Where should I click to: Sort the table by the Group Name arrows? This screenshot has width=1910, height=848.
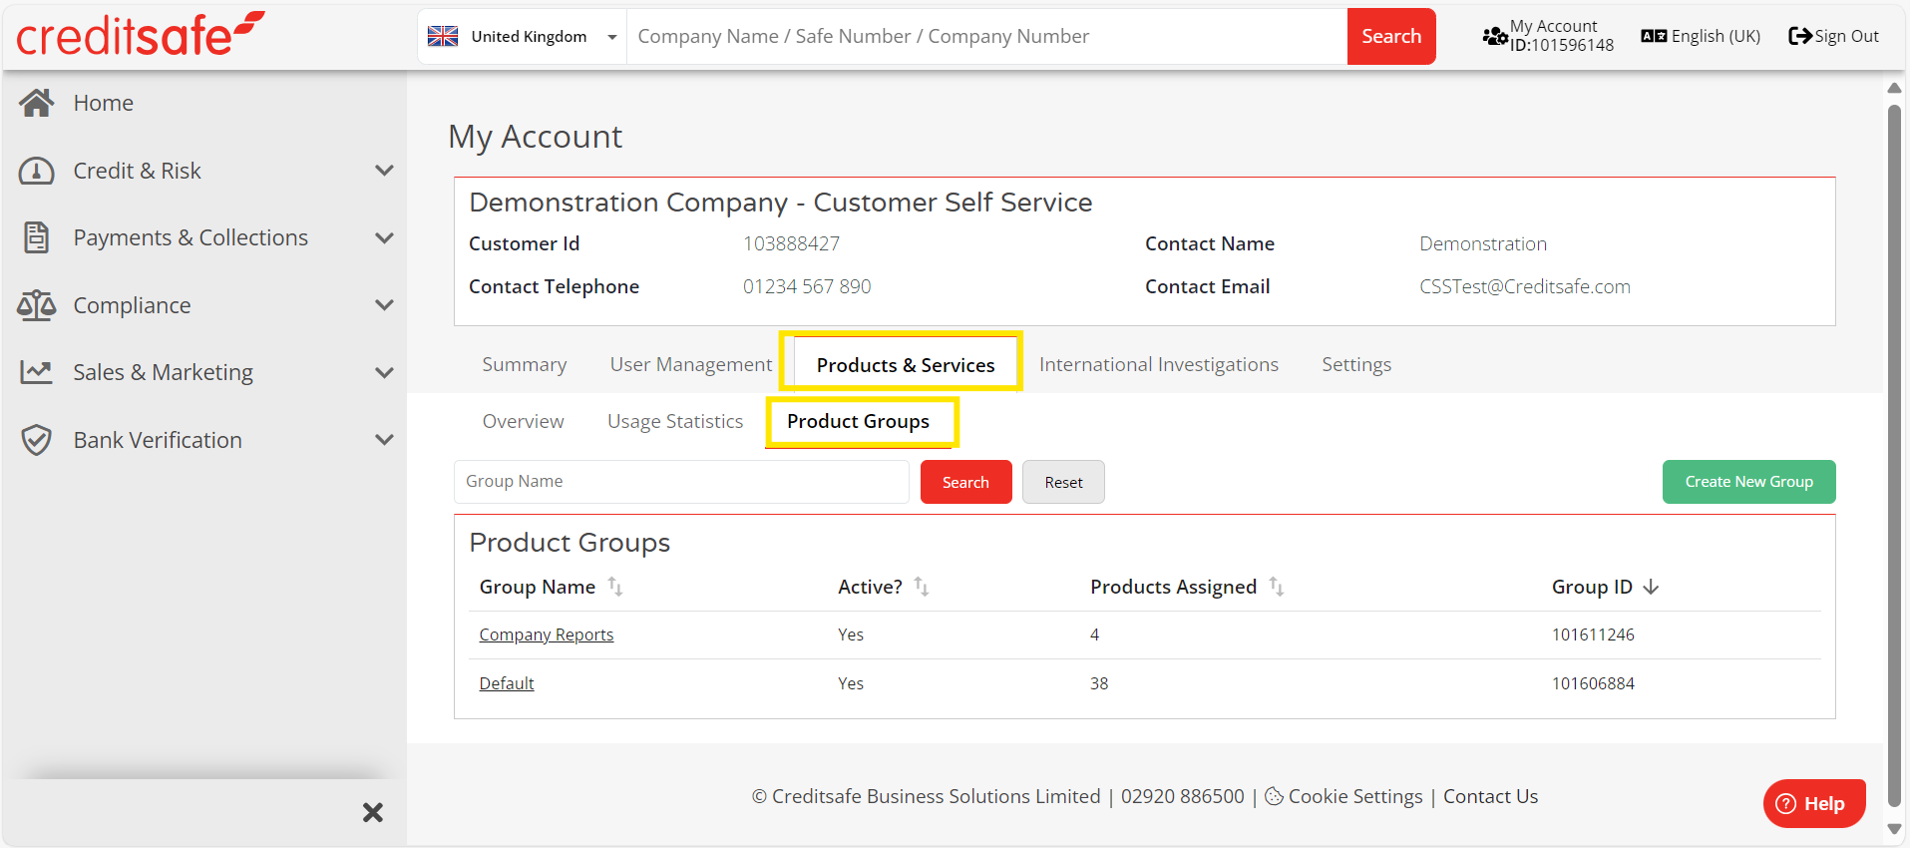(615, 587)
